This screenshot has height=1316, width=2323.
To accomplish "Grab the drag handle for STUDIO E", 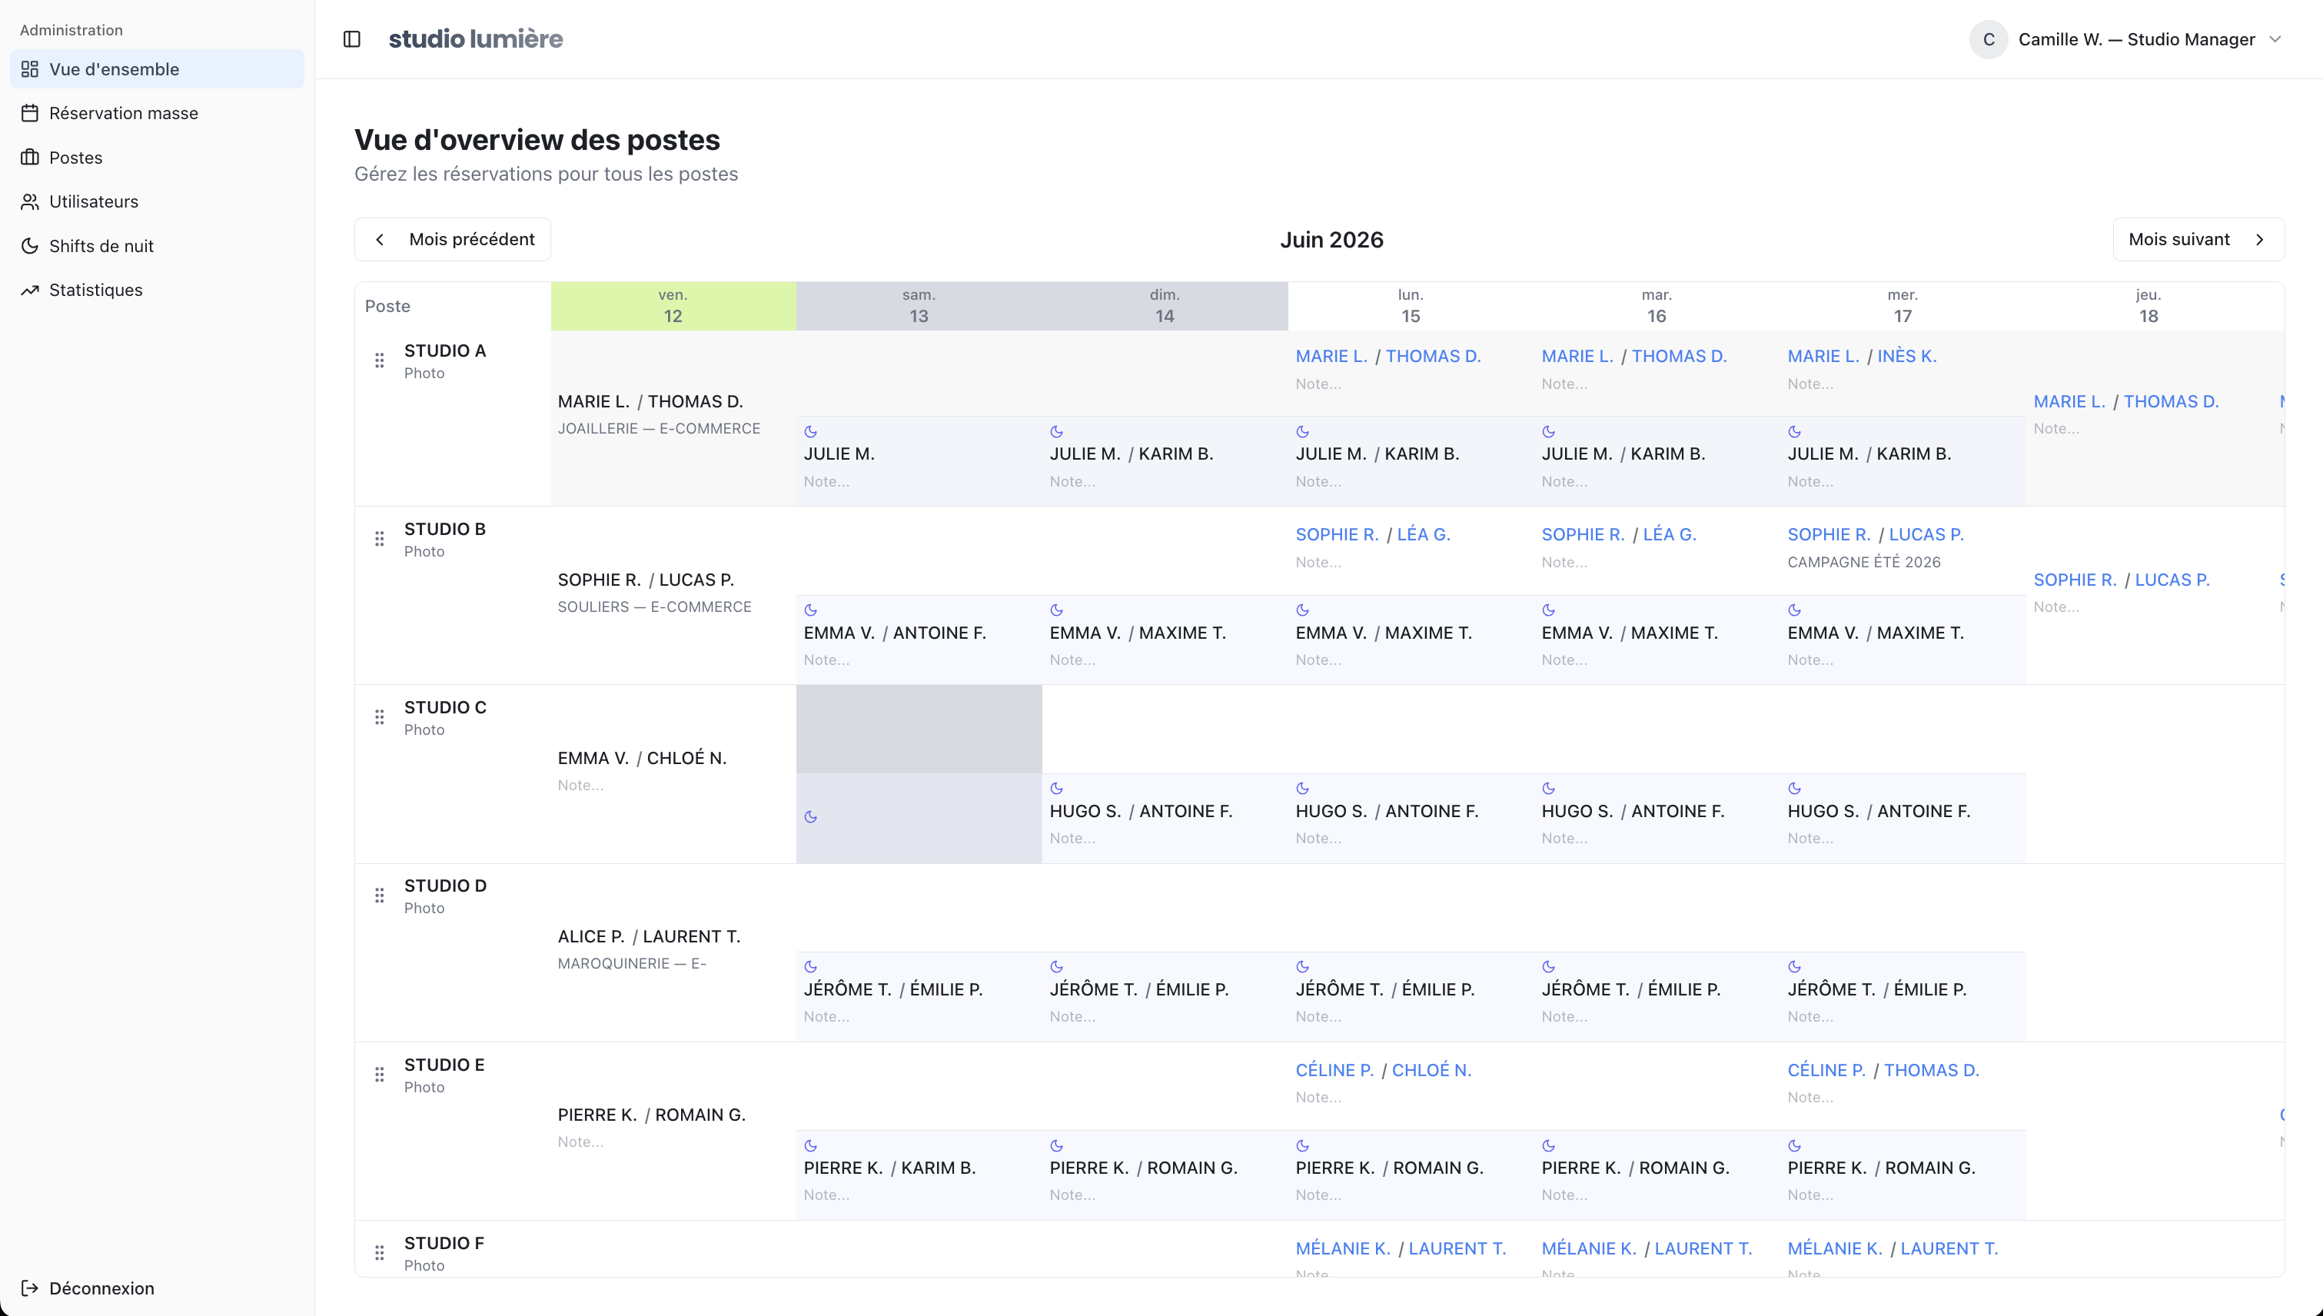I will pos(380,1075).
